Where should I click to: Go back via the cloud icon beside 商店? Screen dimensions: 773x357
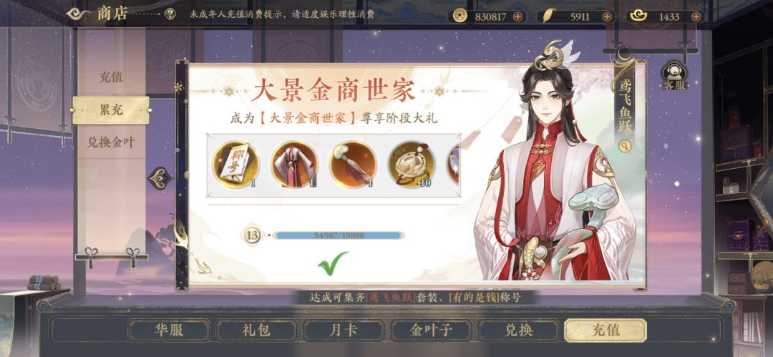(x=79, y=14)
